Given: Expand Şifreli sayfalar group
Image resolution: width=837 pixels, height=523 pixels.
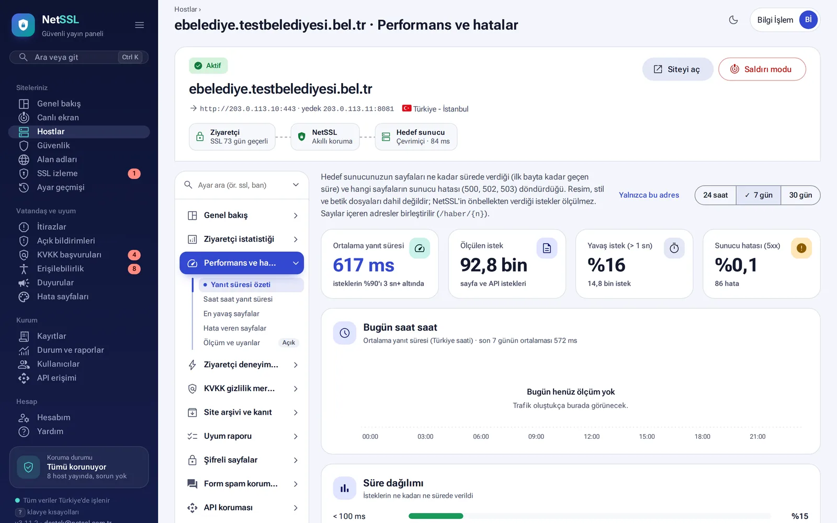Looking at the screenshot, I should 242,460.
